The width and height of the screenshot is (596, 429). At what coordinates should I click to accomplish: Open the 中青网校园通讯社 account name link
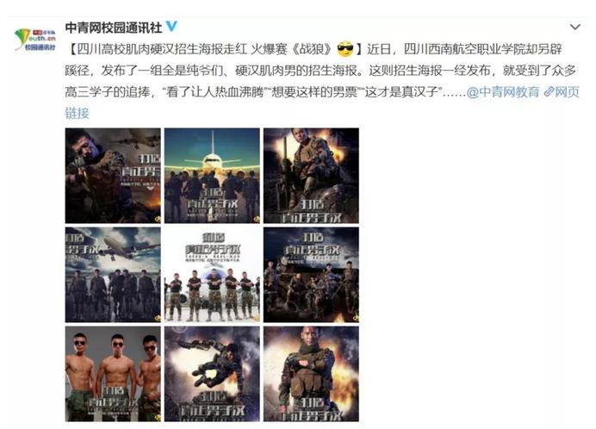pyautogui.click(x=114, y=28)
